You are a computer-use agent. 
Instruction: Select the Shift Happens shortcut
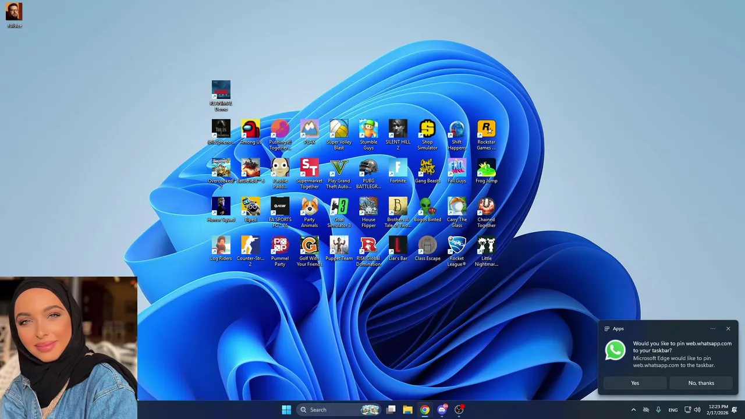click(457, 135)
